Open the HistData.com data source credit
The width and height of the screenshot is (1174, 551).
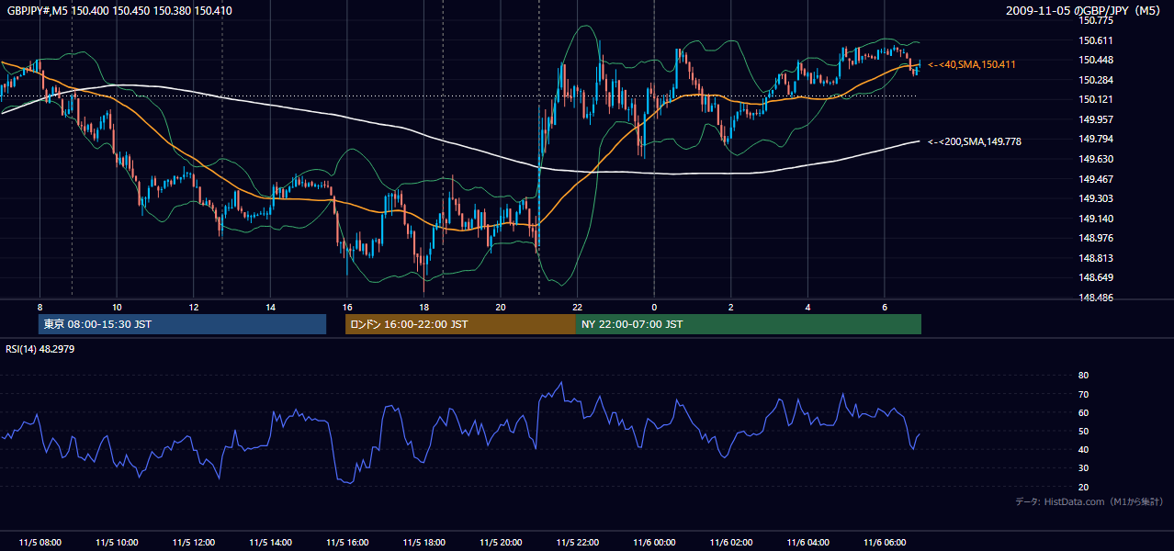[x=1089, y=501]
